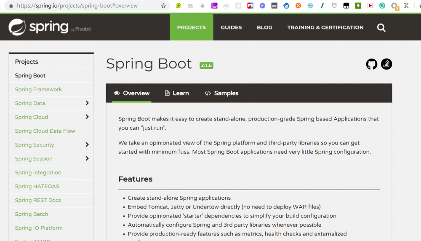Image resolution: width=421 pixels, height=241 pixels.
Task: Open the site search magnifier icon
Action: click(381, 28)
